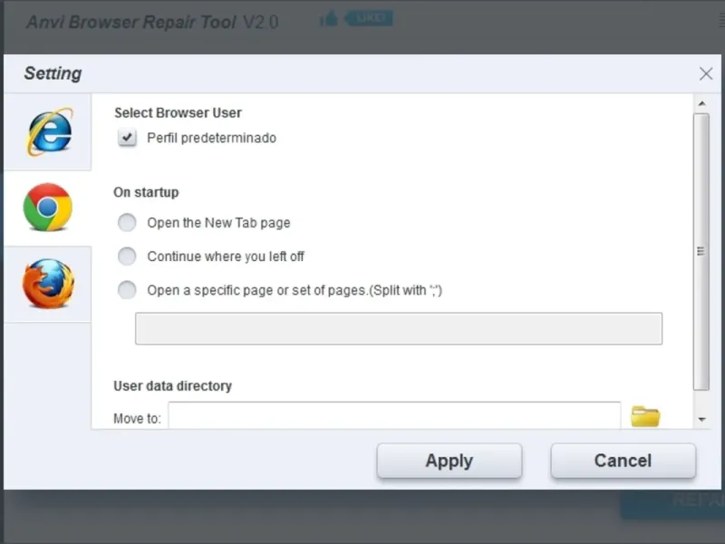725x544 pixels.
Task: Select Open a specific page option
Action: tap(128, 290)
